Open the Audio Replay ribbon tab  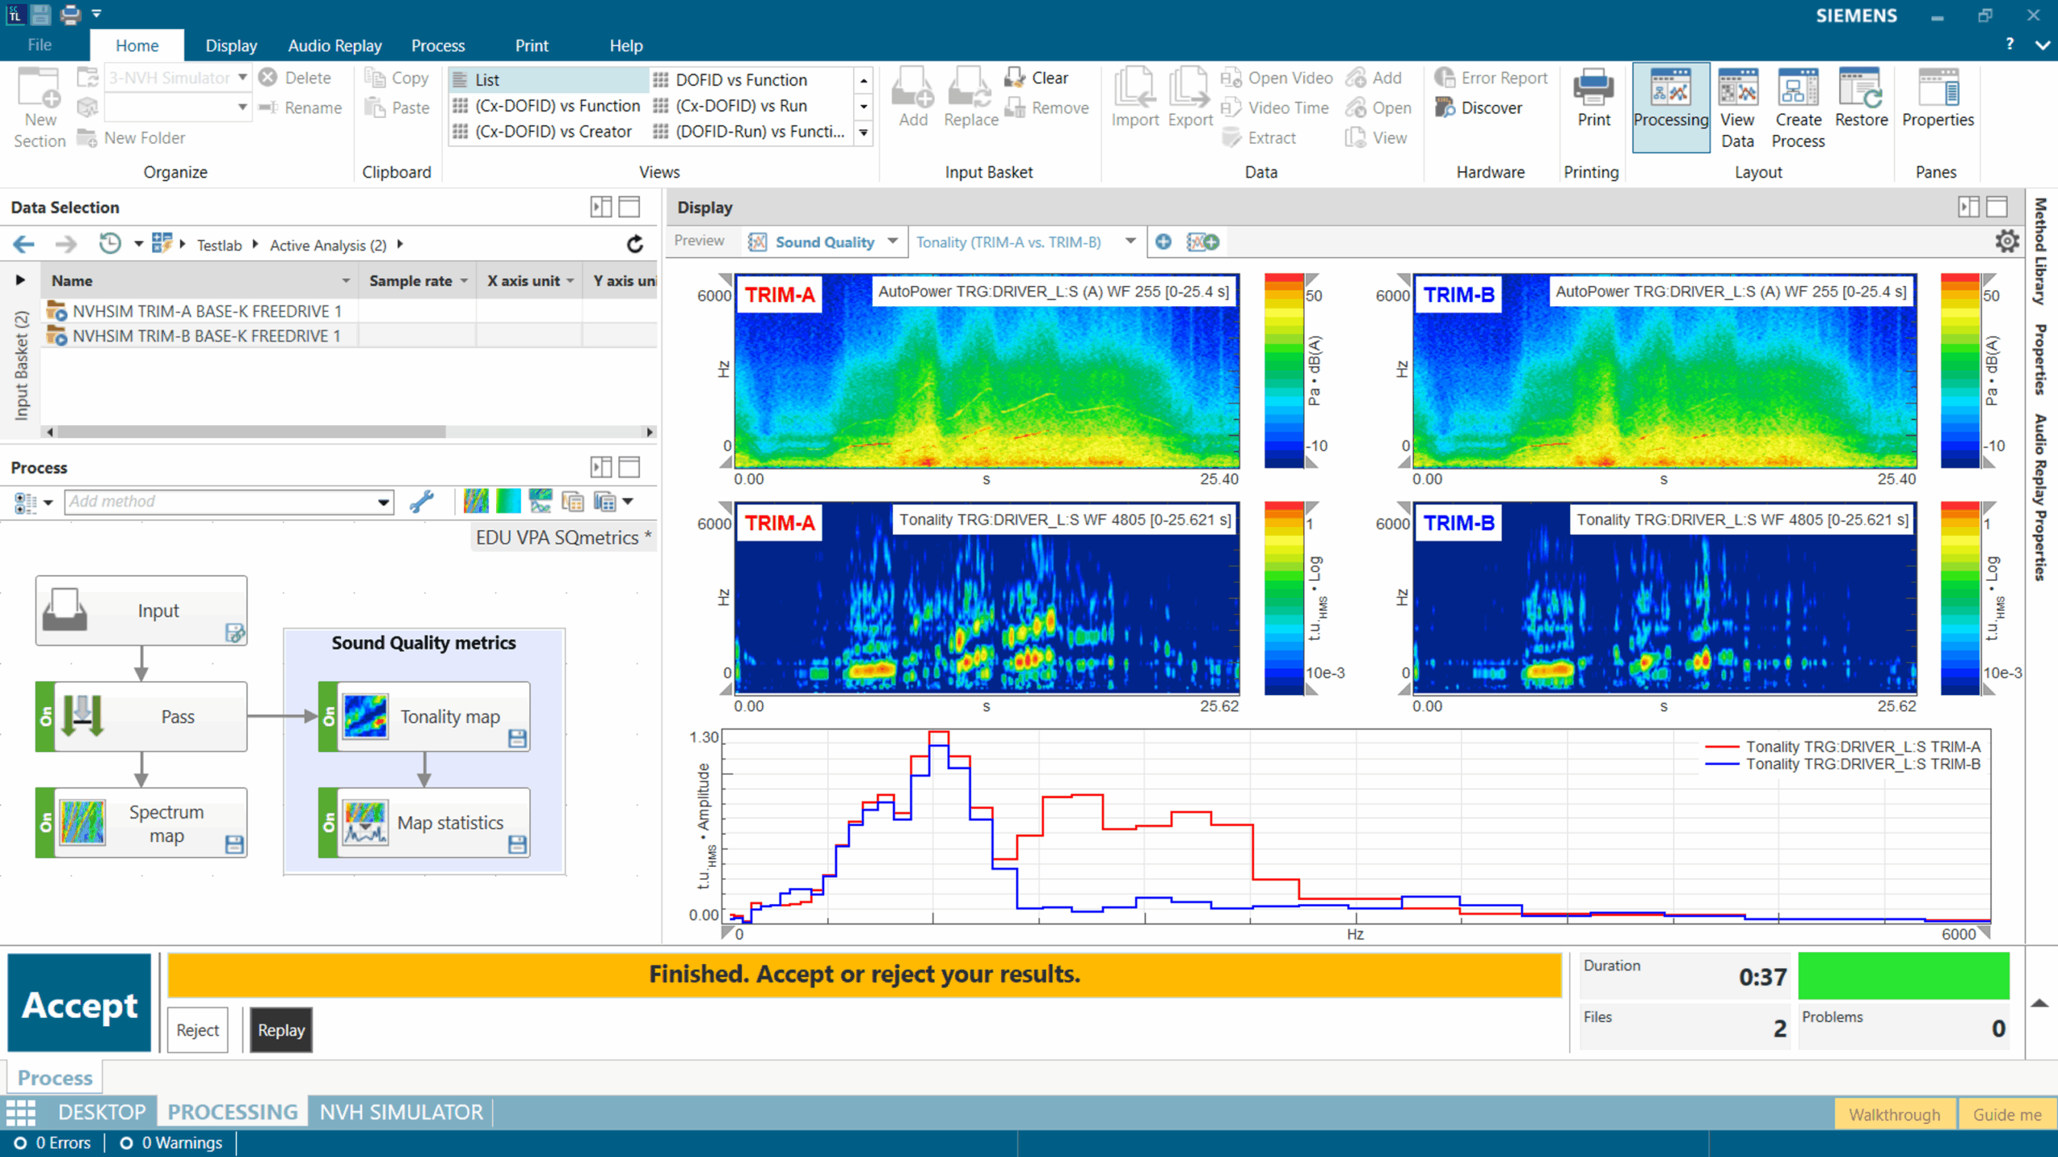[334, 46]
